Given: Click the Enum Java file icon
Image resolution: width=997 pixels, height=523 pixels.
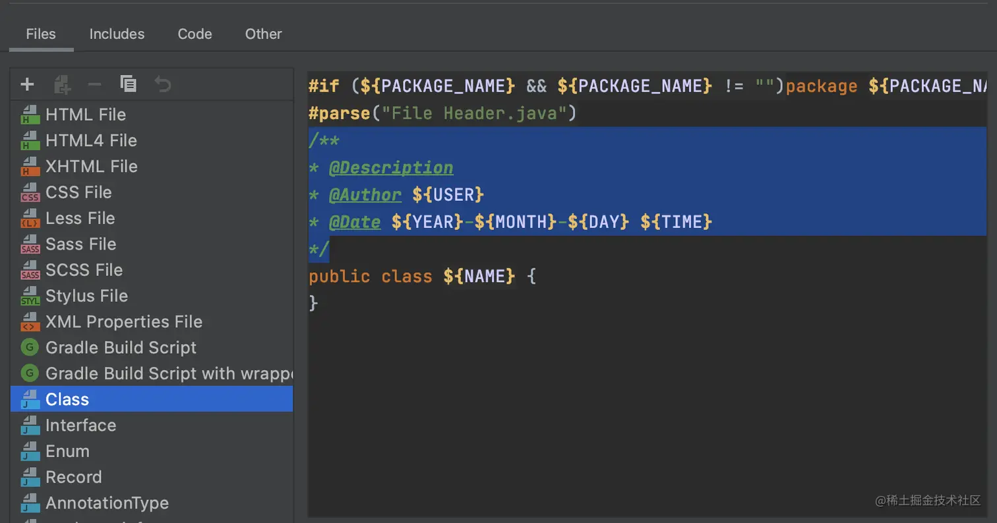Looking at the screenshot, I should [30, 452].
